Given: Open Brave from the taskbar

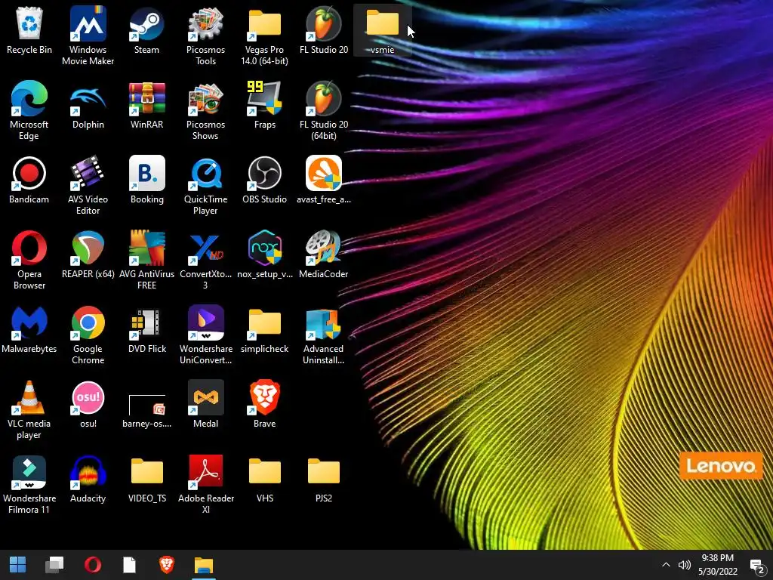Looking at the screenshot, I should [x=167, y=565].
